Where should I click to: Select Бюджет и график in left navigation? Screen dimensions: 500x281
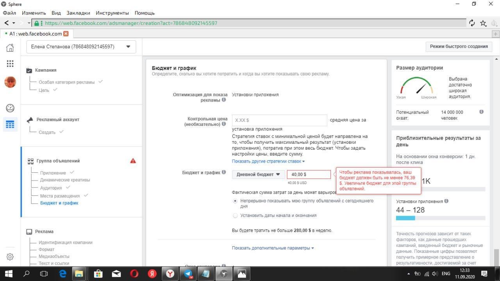59,203
